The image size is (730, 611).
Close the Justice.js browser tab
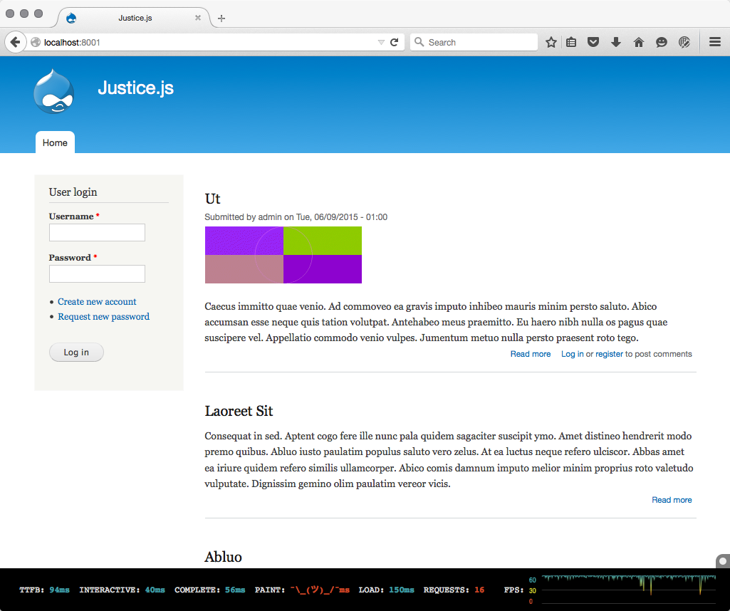pos(198,18)
